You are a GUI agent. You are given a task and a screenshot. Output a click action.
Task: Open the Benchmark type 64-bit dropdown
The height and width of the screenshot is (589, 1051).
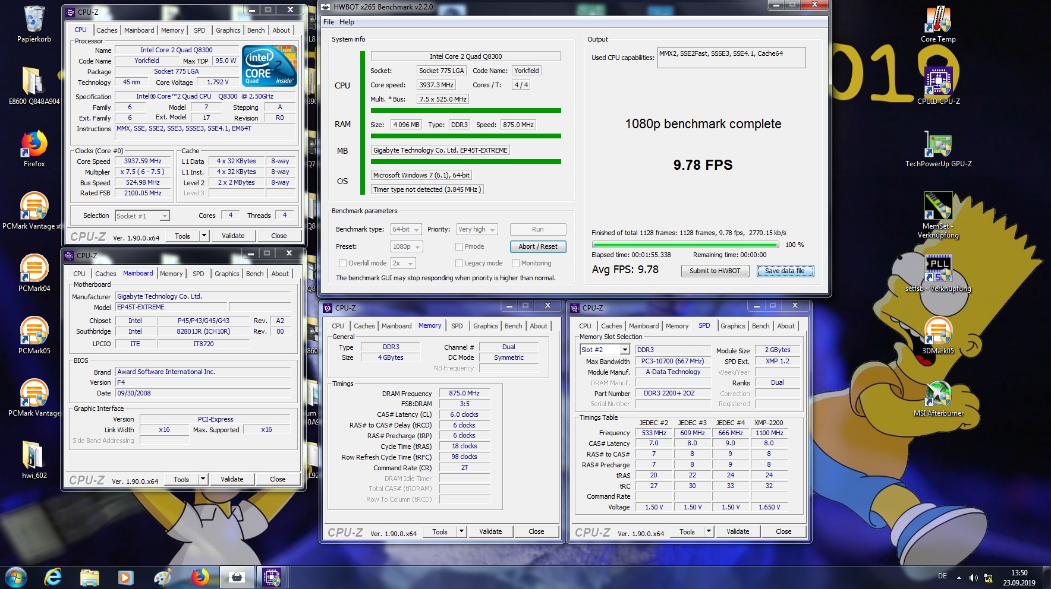coord(406,229)
